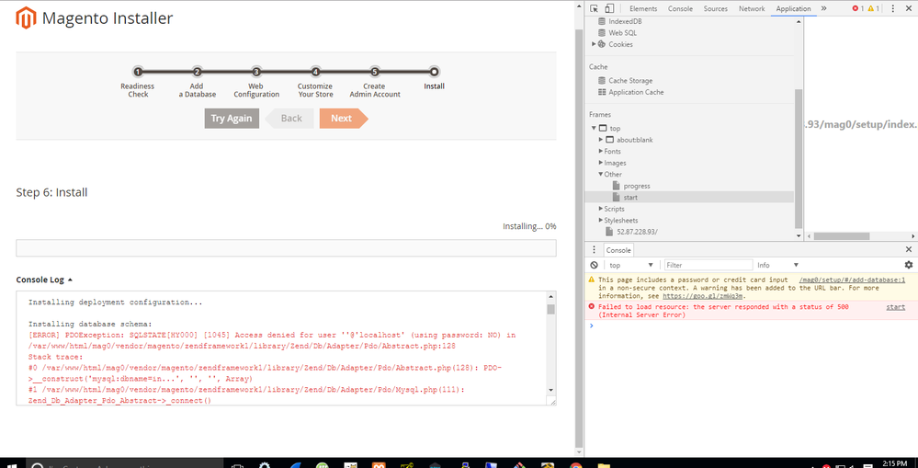Image resolution: width=918 pixels, height=468 pixels.
Task: Select the start file under Other
Action: click(630, 198)
